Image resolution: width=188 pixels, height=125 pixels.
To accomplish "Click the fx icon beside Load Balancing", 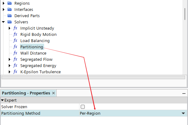I will [15, 41].
